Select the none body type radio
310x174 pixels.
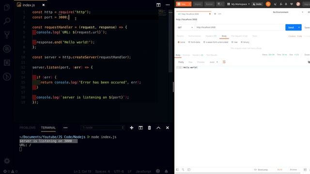179,42
